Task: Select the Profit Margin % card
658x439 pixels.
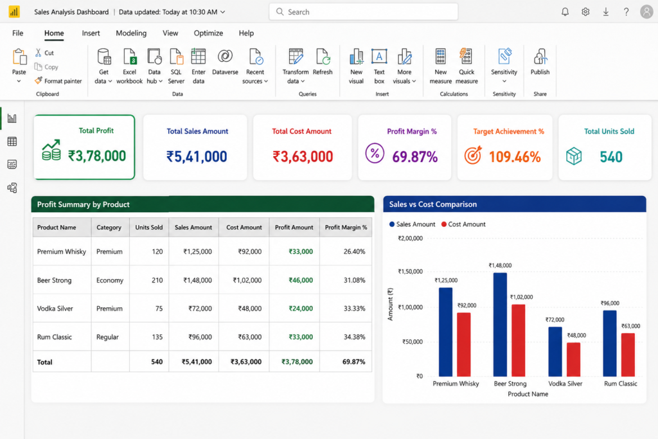Action: 405,147
